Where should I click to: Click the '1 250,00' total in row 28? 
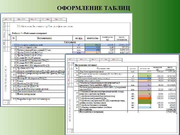pyautogui.click(x=171, y=103)
